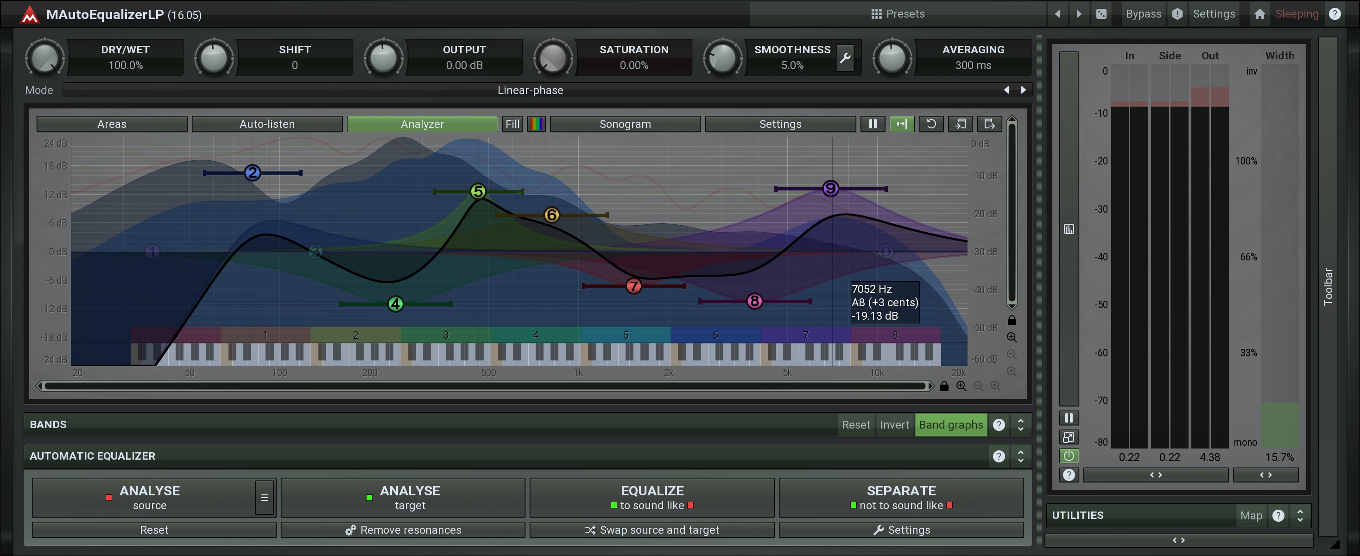Screen dimensions: 1360x556
Task: Click the horizontal frequency range scrollbar
Action: click(485, 386)
